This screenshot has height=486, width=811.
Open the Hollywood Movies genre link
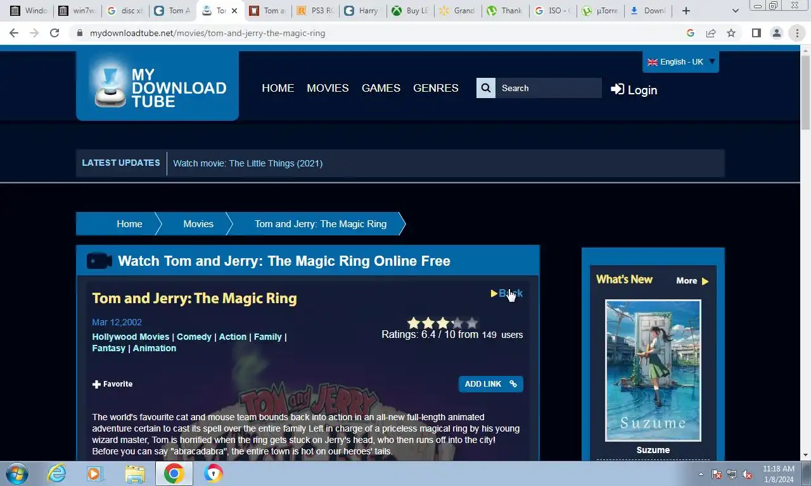pos(131,337)
